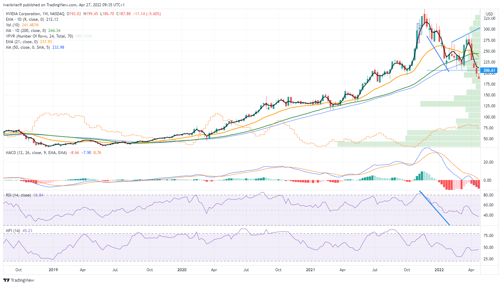Click the 175.00 price axis label

coord(489,84)
